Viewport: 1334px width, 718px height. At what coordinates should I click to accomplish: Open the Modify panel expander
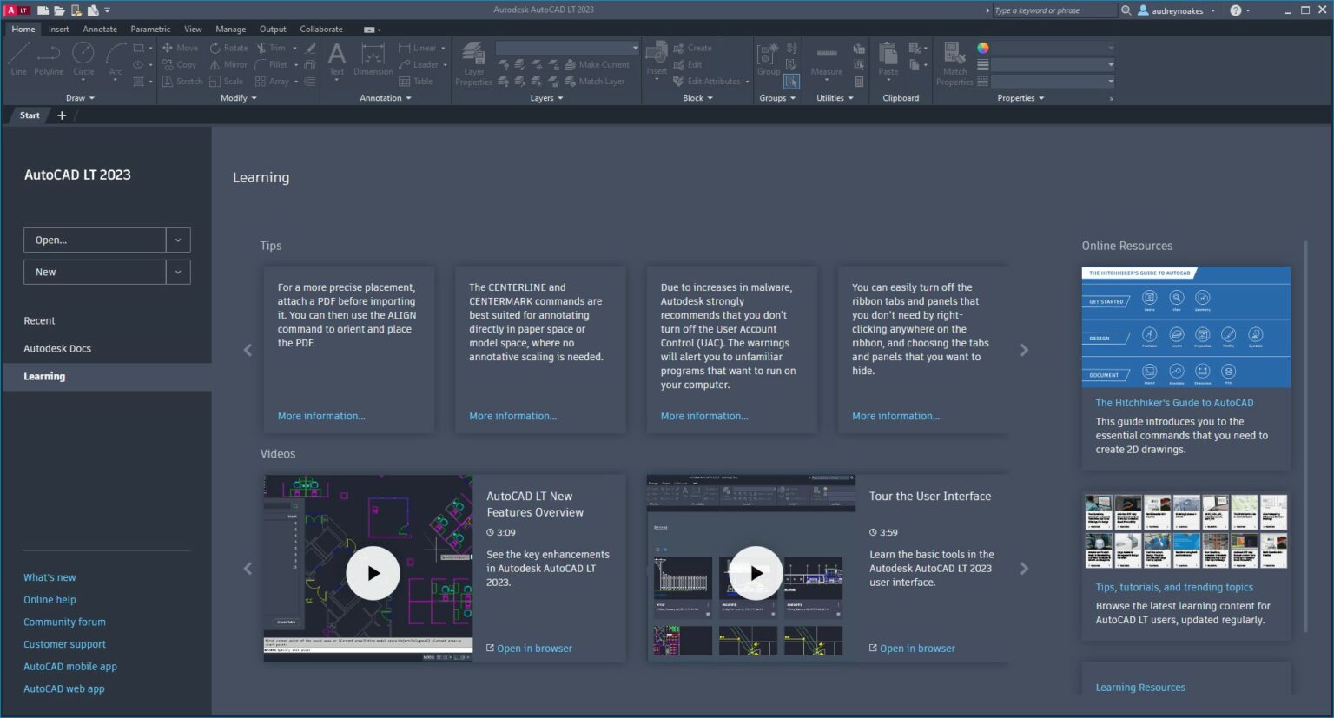237,97
